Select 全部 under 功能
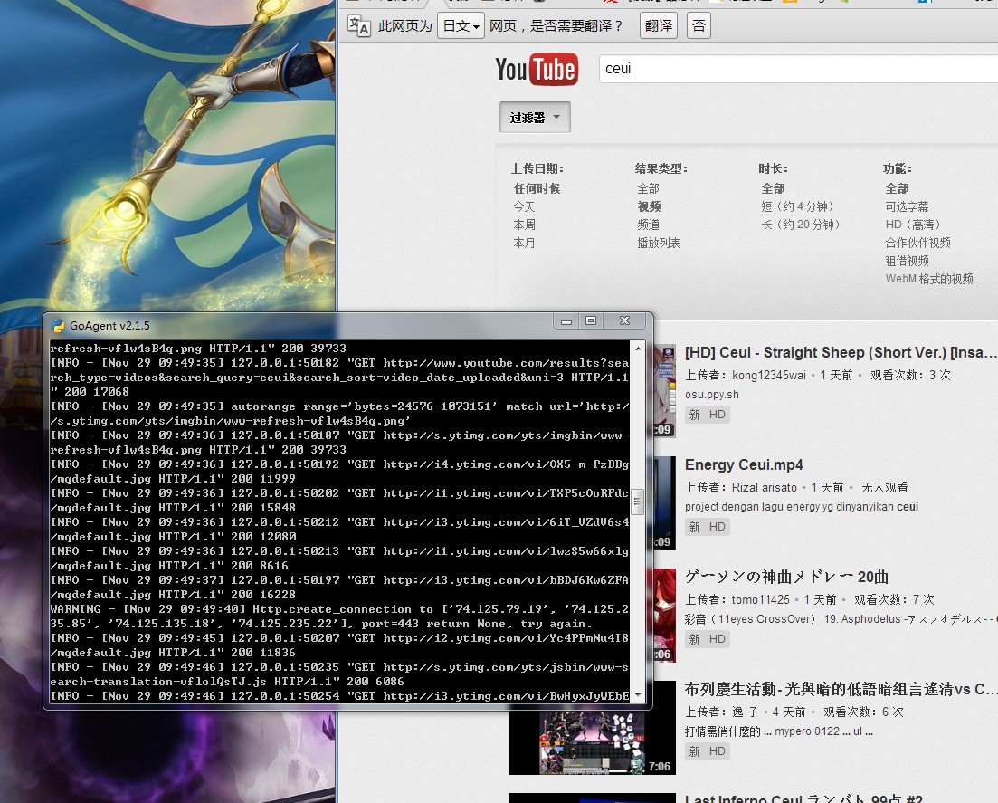 point(897,188)
